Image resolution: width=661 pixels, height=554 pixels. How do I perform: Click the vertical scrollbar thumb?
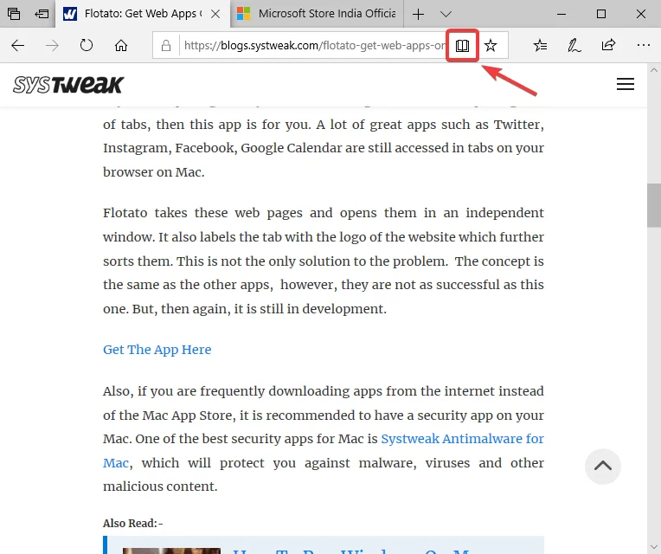click(654, 205)
